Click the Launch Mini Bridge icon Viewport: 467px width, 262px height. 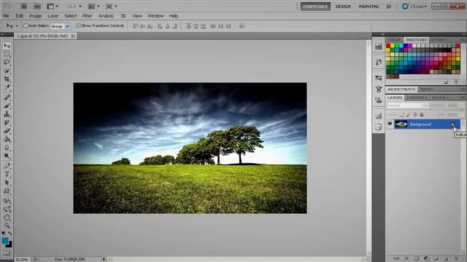pos(37,7)
